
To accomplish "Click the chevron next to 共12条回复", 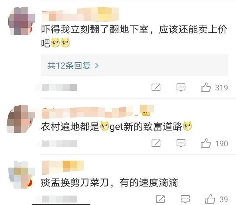I will (x=97, y=66).
